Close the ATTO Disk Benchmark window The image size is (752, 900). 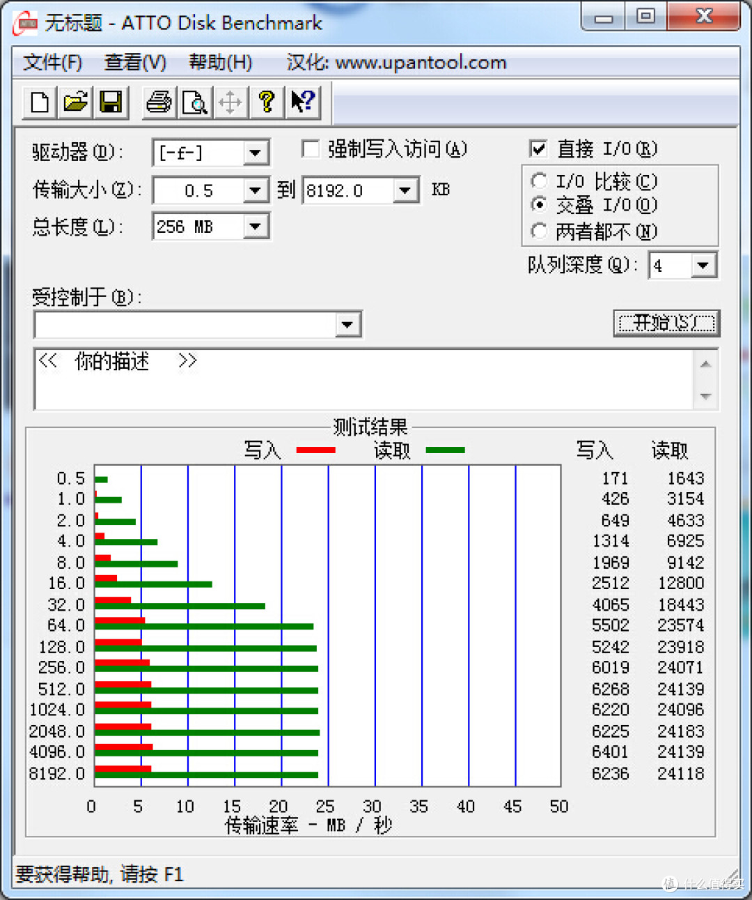point(704,17)
